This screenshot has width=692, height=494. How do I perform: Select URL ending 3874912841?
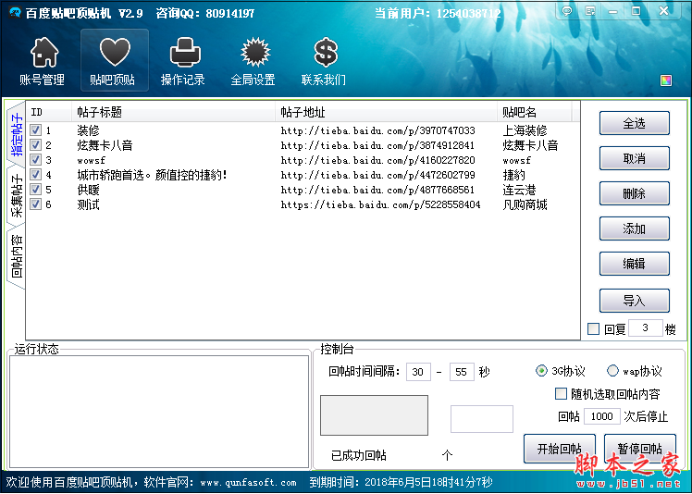tap(377, 145)
